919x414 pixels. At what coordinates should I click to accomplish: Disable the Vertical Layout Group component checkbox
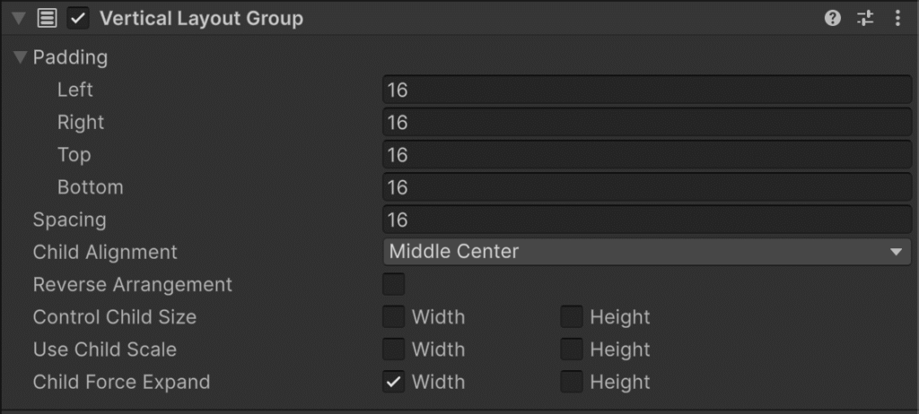point(78,18)
